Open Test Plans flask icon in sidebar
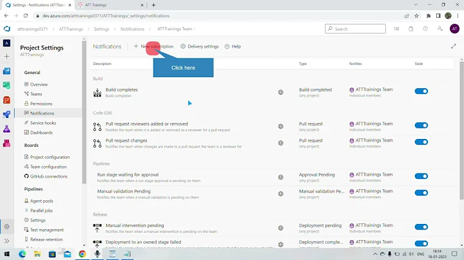The image size is (464, 260). click(x=6, y=129)
